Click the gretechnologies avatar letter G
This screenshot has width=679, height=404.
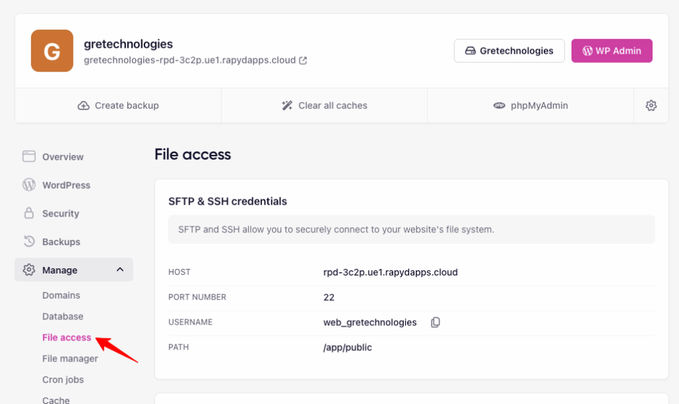(50, 50)
